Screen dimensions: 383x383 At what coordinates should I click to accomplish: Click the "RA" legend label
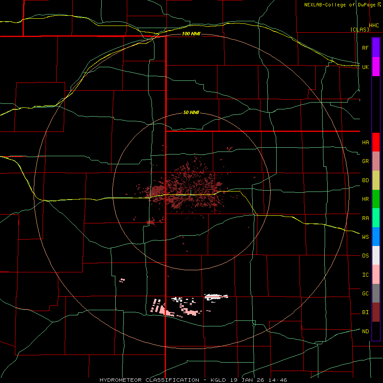pos(366,218)
